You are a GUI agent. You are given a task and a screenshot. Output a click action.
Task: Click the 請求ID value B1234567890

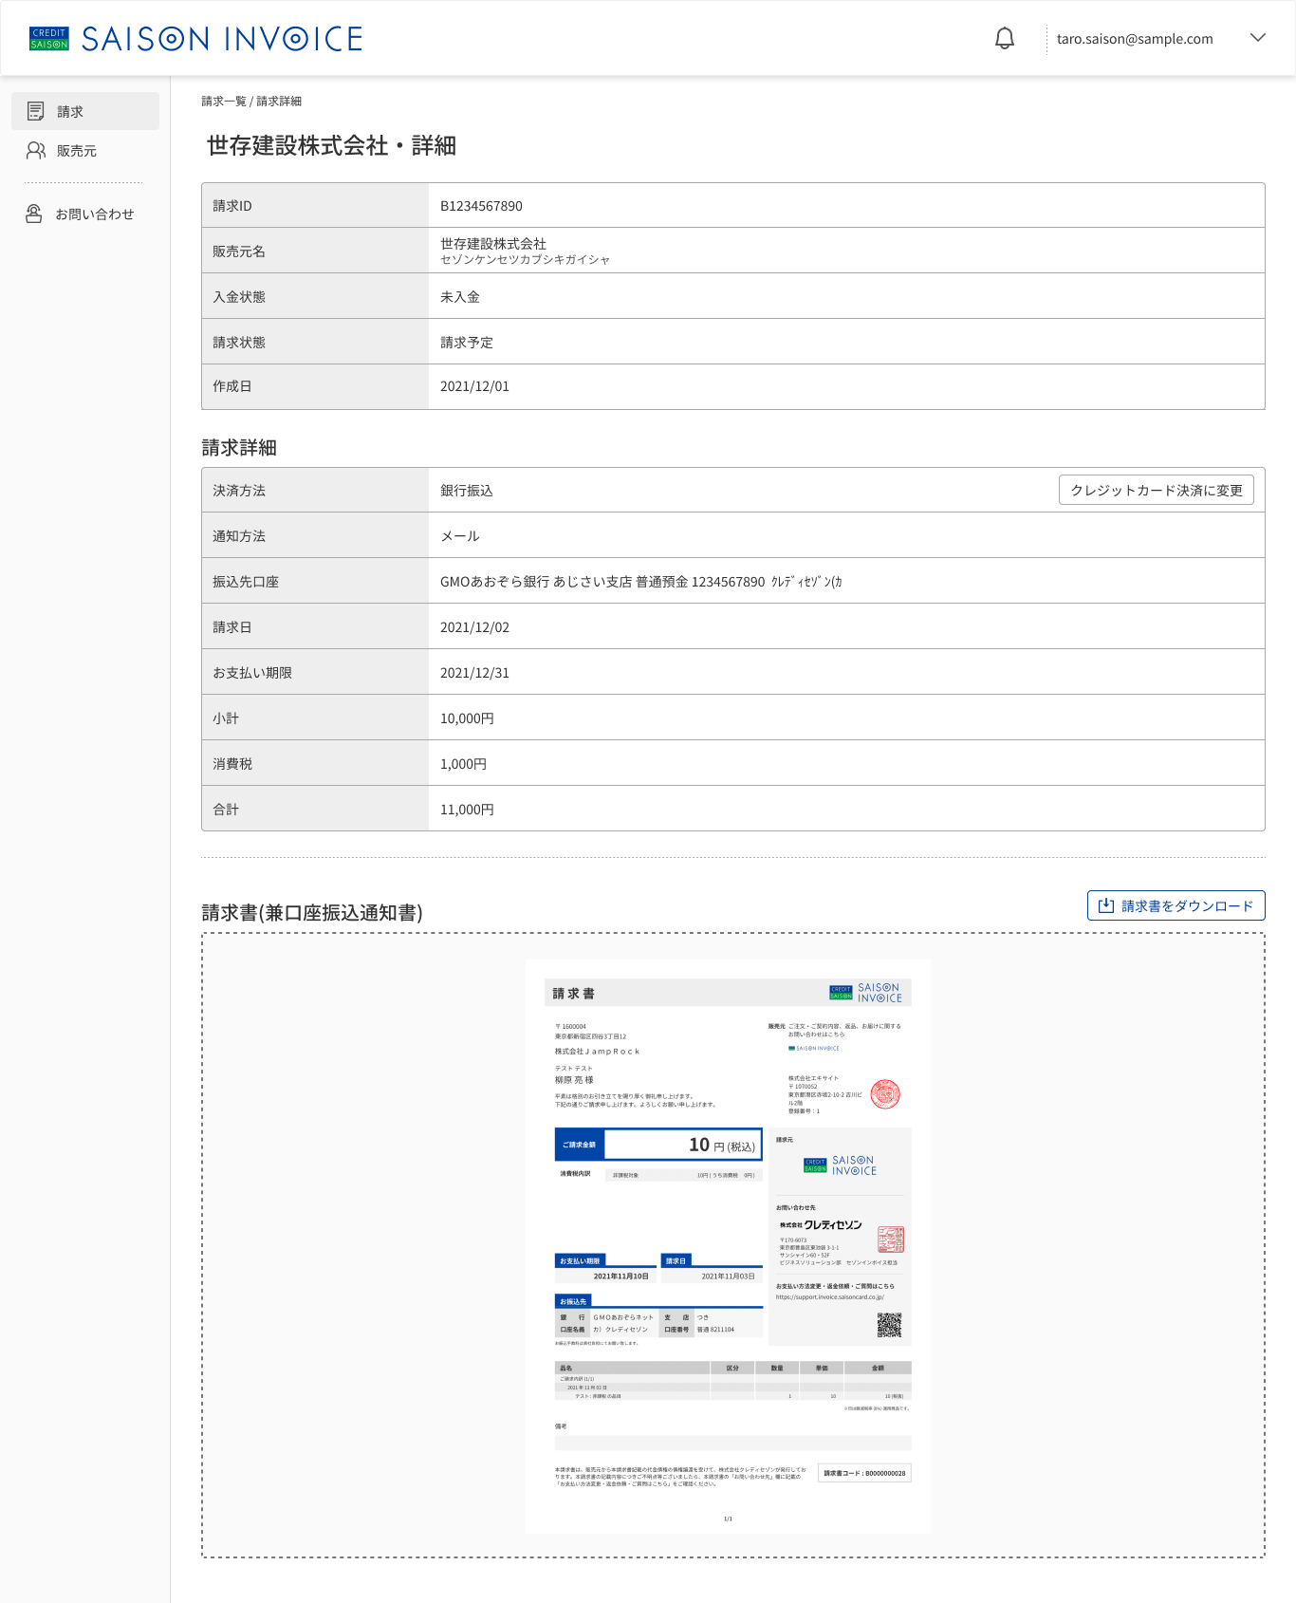(481, 206)
